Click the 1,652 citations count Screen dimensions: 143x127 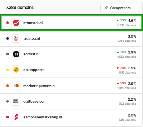(x=126, y=25)
